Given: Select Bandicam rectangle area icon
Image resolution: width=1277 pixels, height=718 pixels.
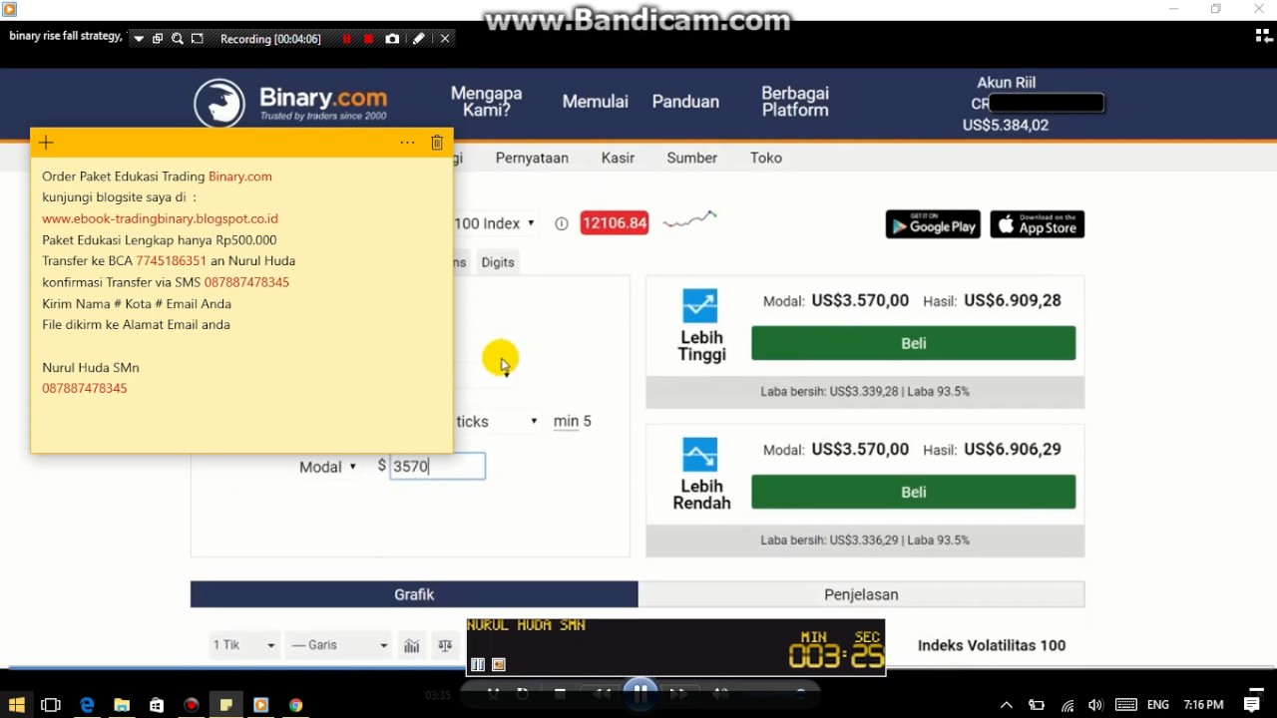Looking at the screenshot, I should tap(197, 39).
